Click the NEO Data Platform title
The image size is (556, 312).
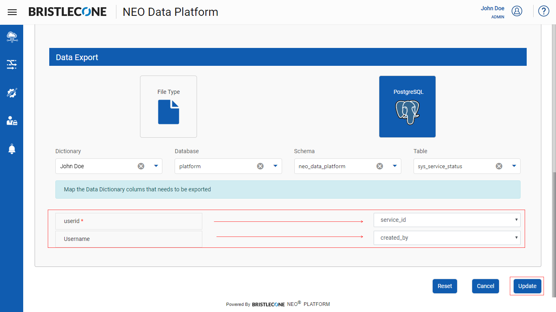pos(171,12)
